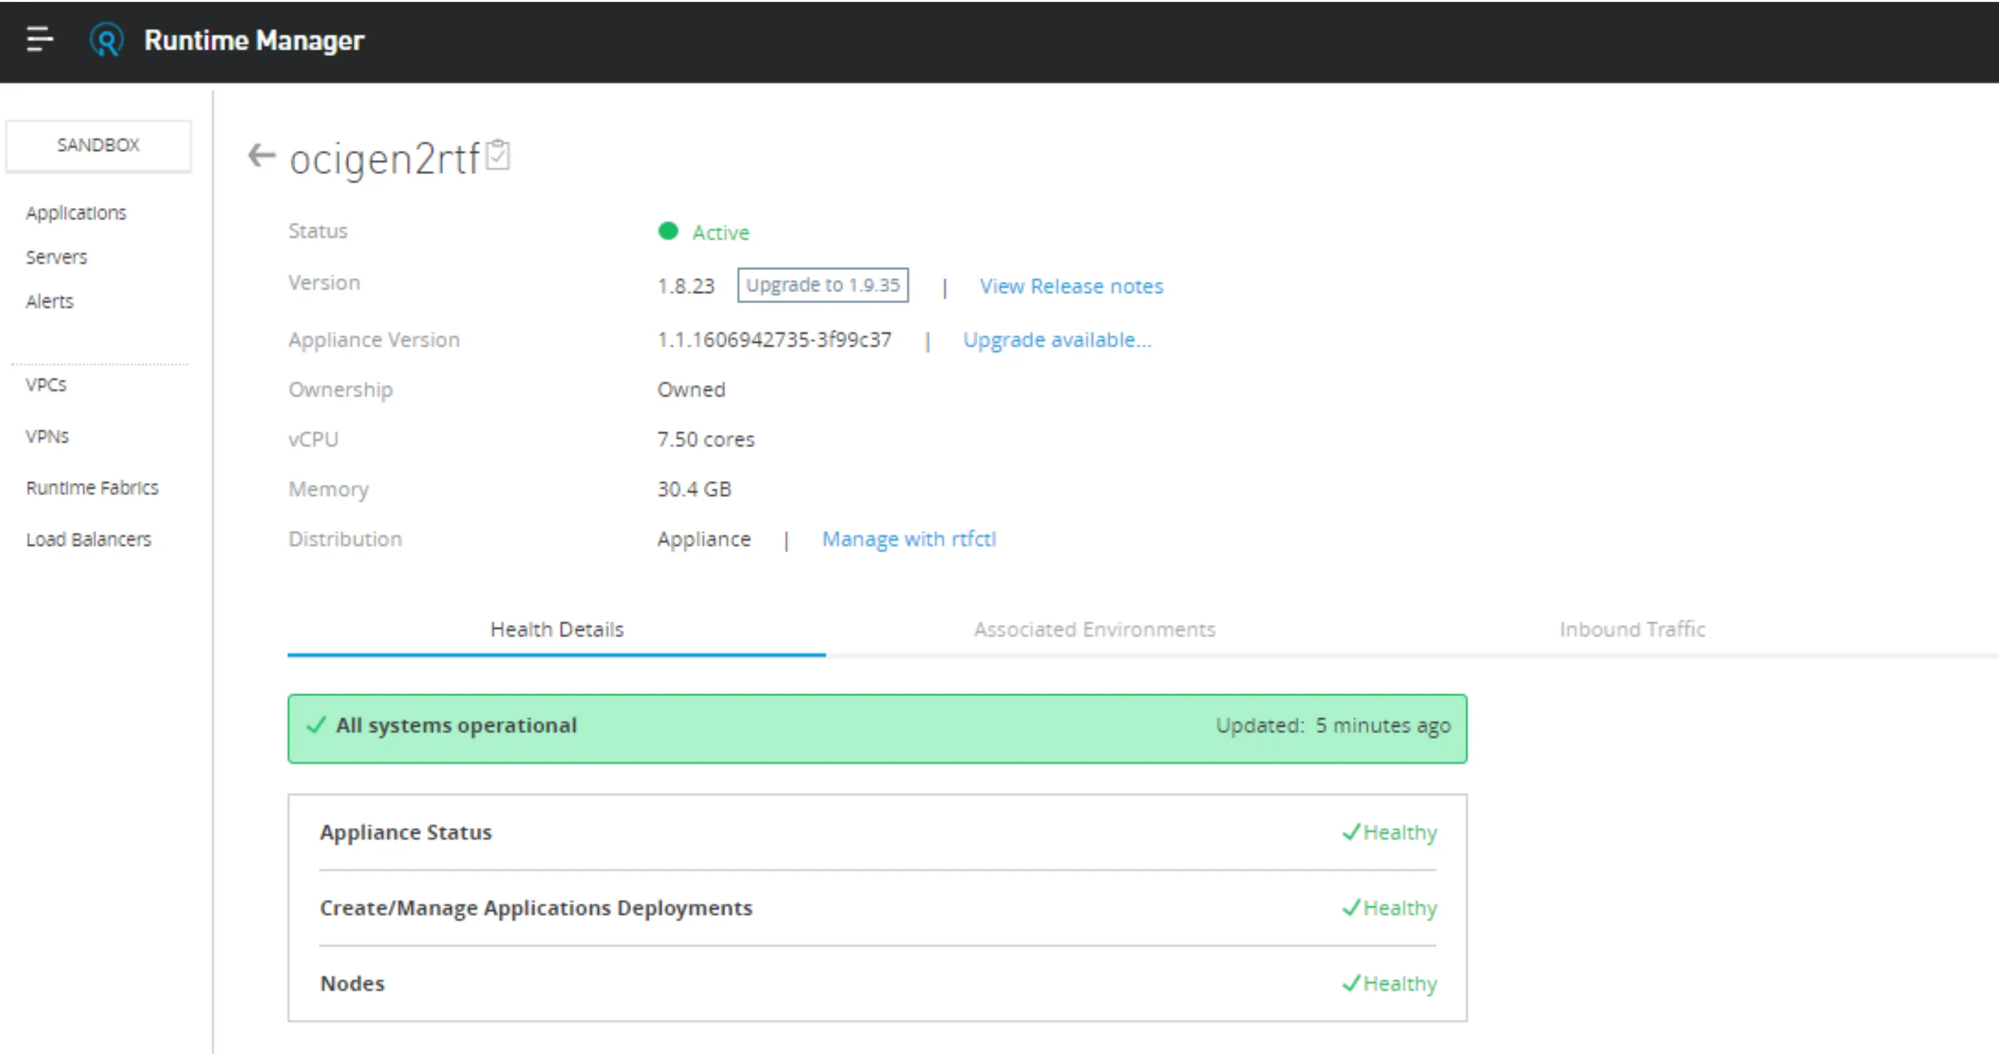
Task: Click the ocigen2rtf fabric name heading
Action: (x=385, y=158)
